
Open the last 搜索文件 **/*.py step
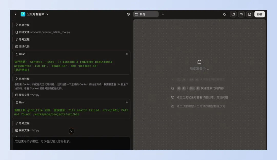pyautogui.click(x=27, y=130)
